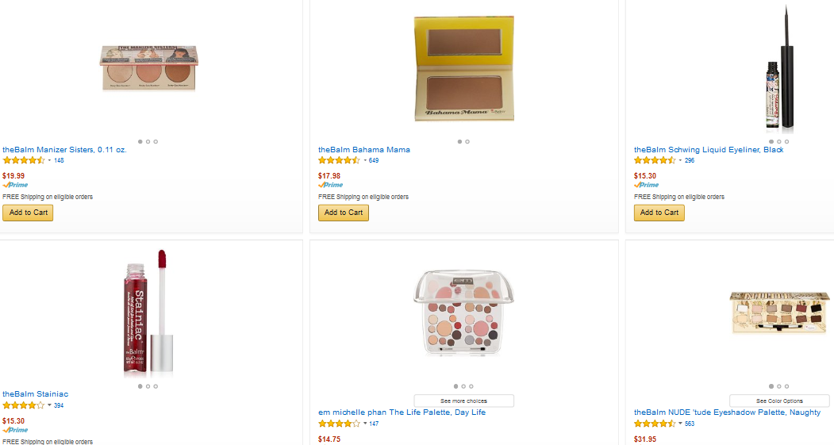Expand rating breakdown arrow for Bahama Mama

[365, 160]
